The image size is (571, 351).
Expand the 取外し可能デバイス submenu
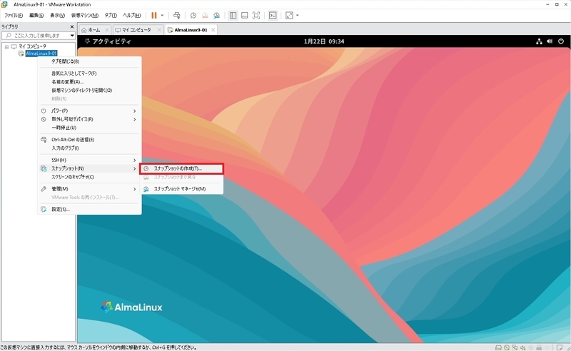point(89,119)
